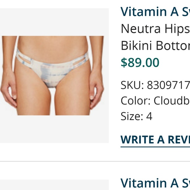Image resolution: width=190 pixels, height=190 pixels.
Task: Open the first Vitamin A brand link
Action: tap(155, 12)
